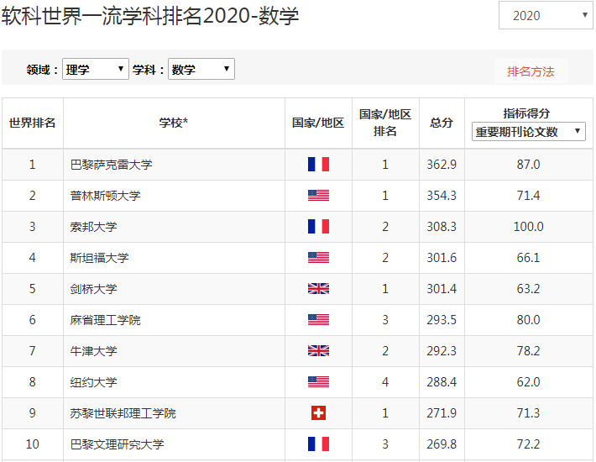Click the indicator score 71.3
596x462 pixels.
coord(528,413)
